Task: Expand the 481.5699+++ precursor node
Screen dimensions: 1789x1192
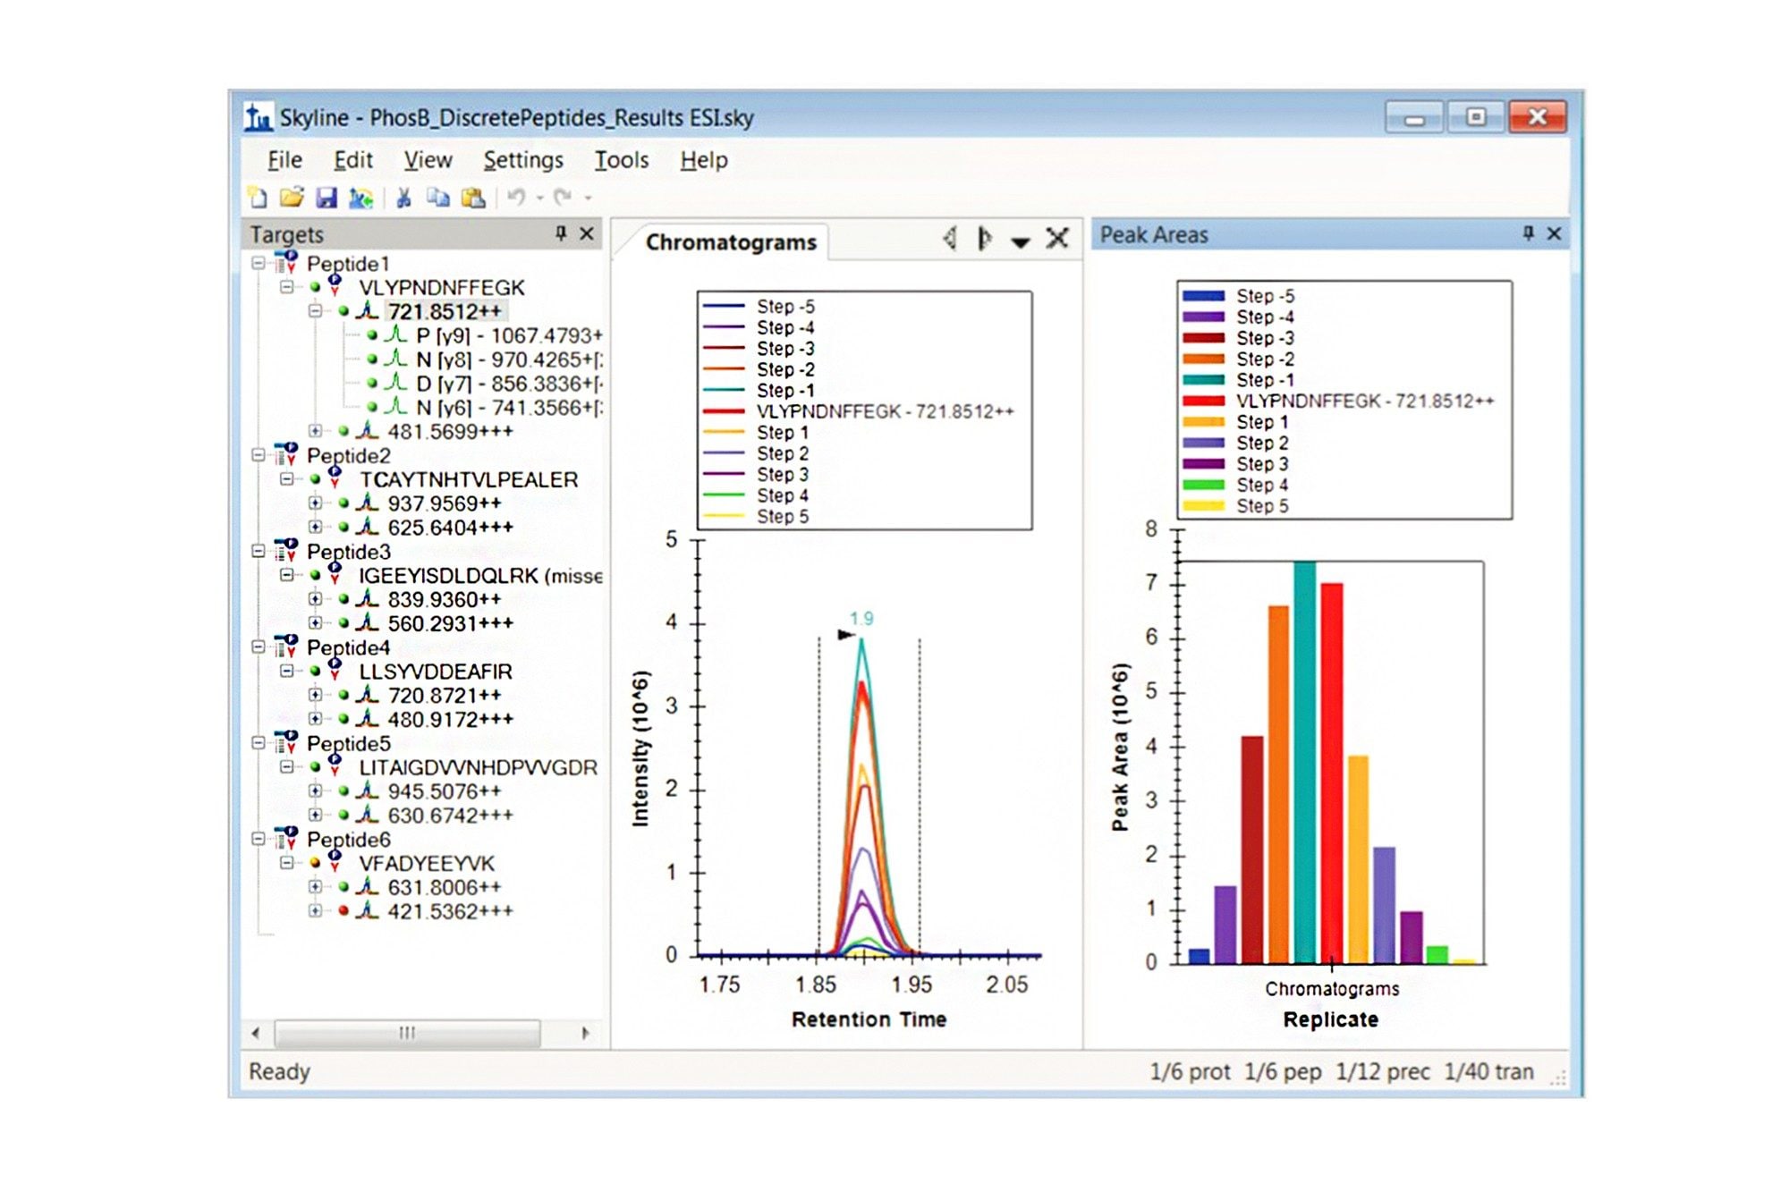Action: coord(315,431)
